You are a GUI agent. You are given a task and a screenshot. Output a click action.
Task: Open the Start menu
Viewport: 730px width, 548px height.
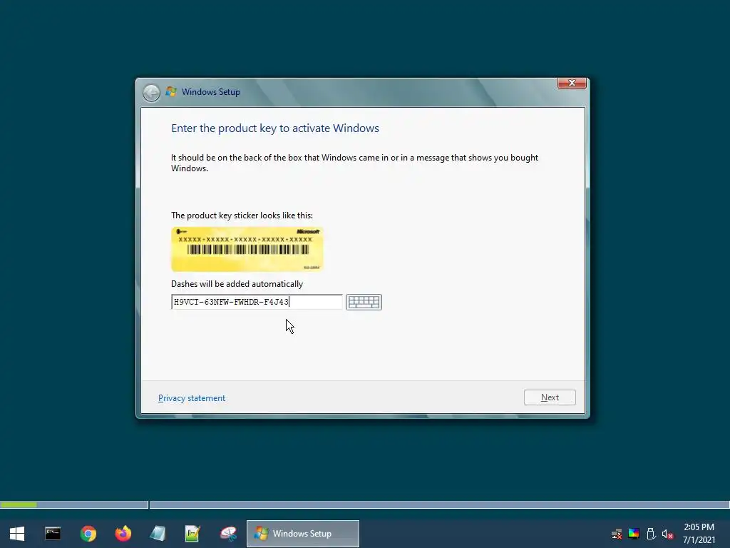tap(17, 534)
